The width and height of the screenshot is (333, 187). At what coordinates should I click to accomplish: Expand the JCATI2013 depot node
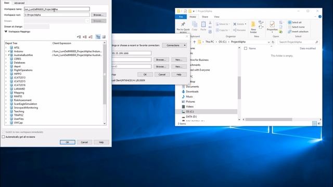pyautogui.click(x=6, y=77)
